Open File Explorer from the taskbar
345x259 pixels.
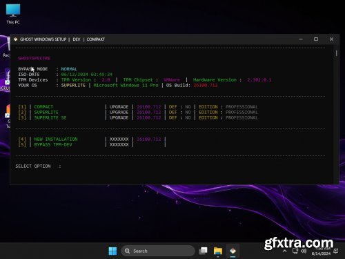218,251
